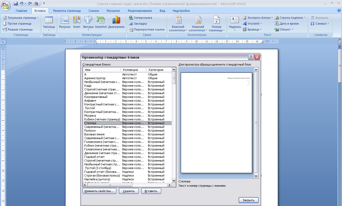
Task: Select the Администратор list entry
Action: click(128, 78)
